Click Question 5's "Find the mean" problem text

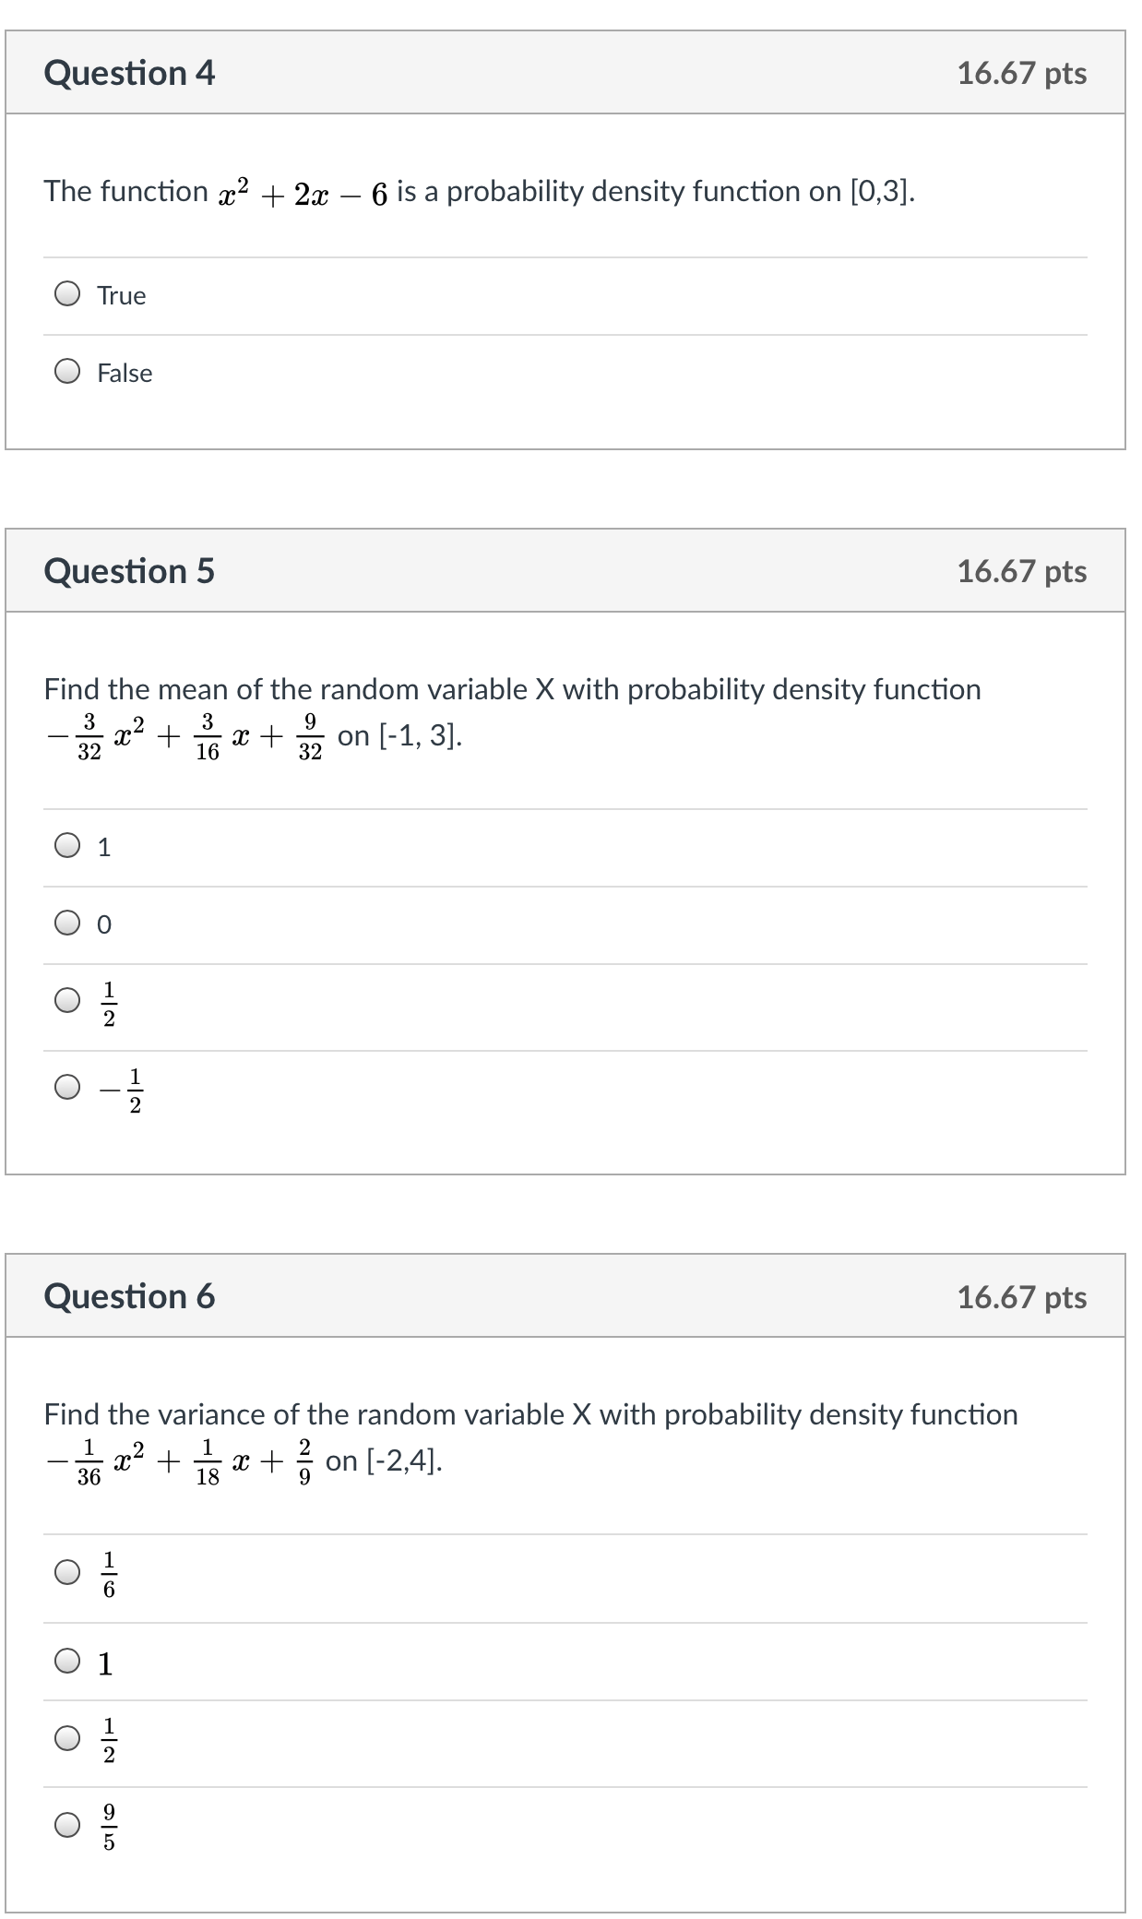(512, 689)
